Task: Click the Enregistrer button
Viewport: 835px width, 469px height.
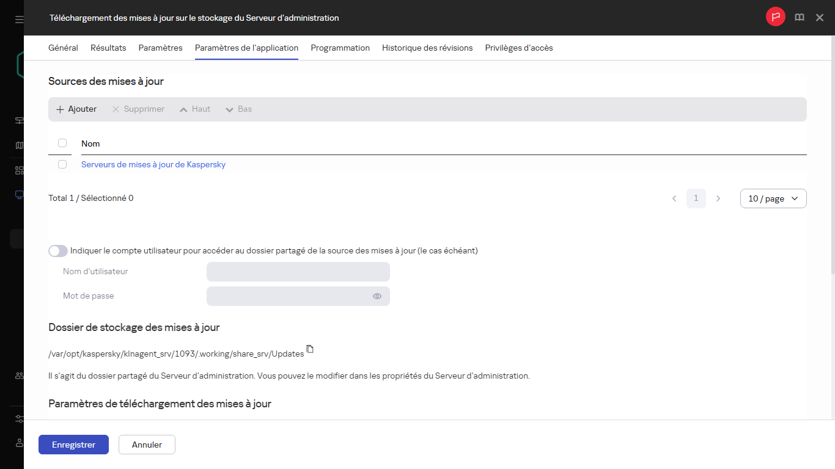Action: (73, 445)
